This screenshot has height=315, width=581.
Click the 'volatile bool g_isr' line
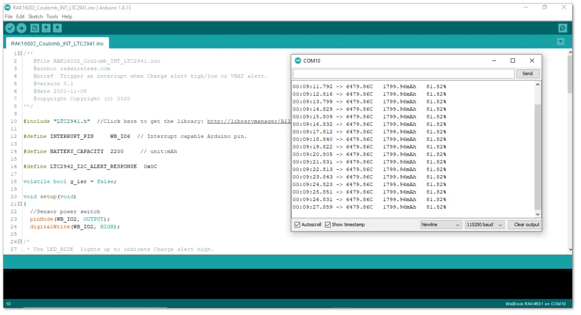point(70,182)
